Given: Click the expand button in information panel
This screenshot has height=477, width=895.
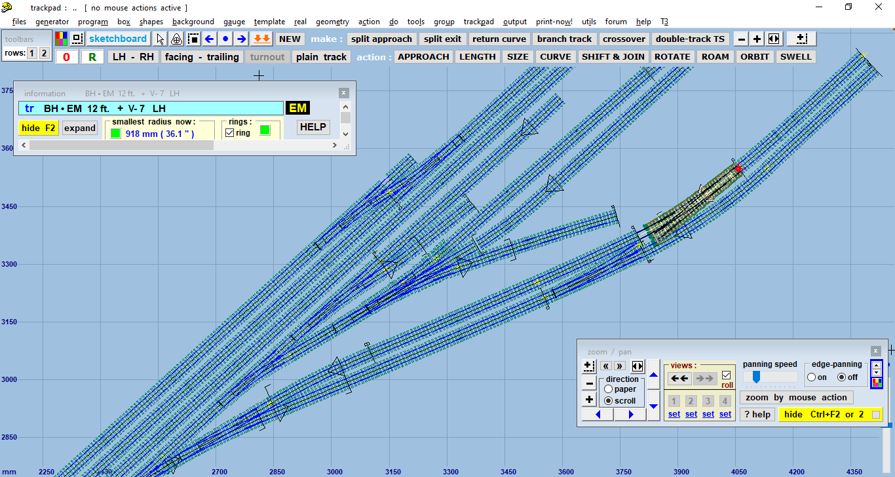Looking at the screenshot, I should point(80,128).
